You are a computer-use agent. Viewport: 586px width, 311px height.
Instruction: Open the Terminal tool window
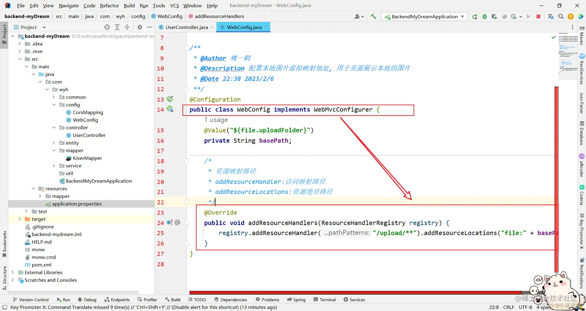[x=324, y=299]
